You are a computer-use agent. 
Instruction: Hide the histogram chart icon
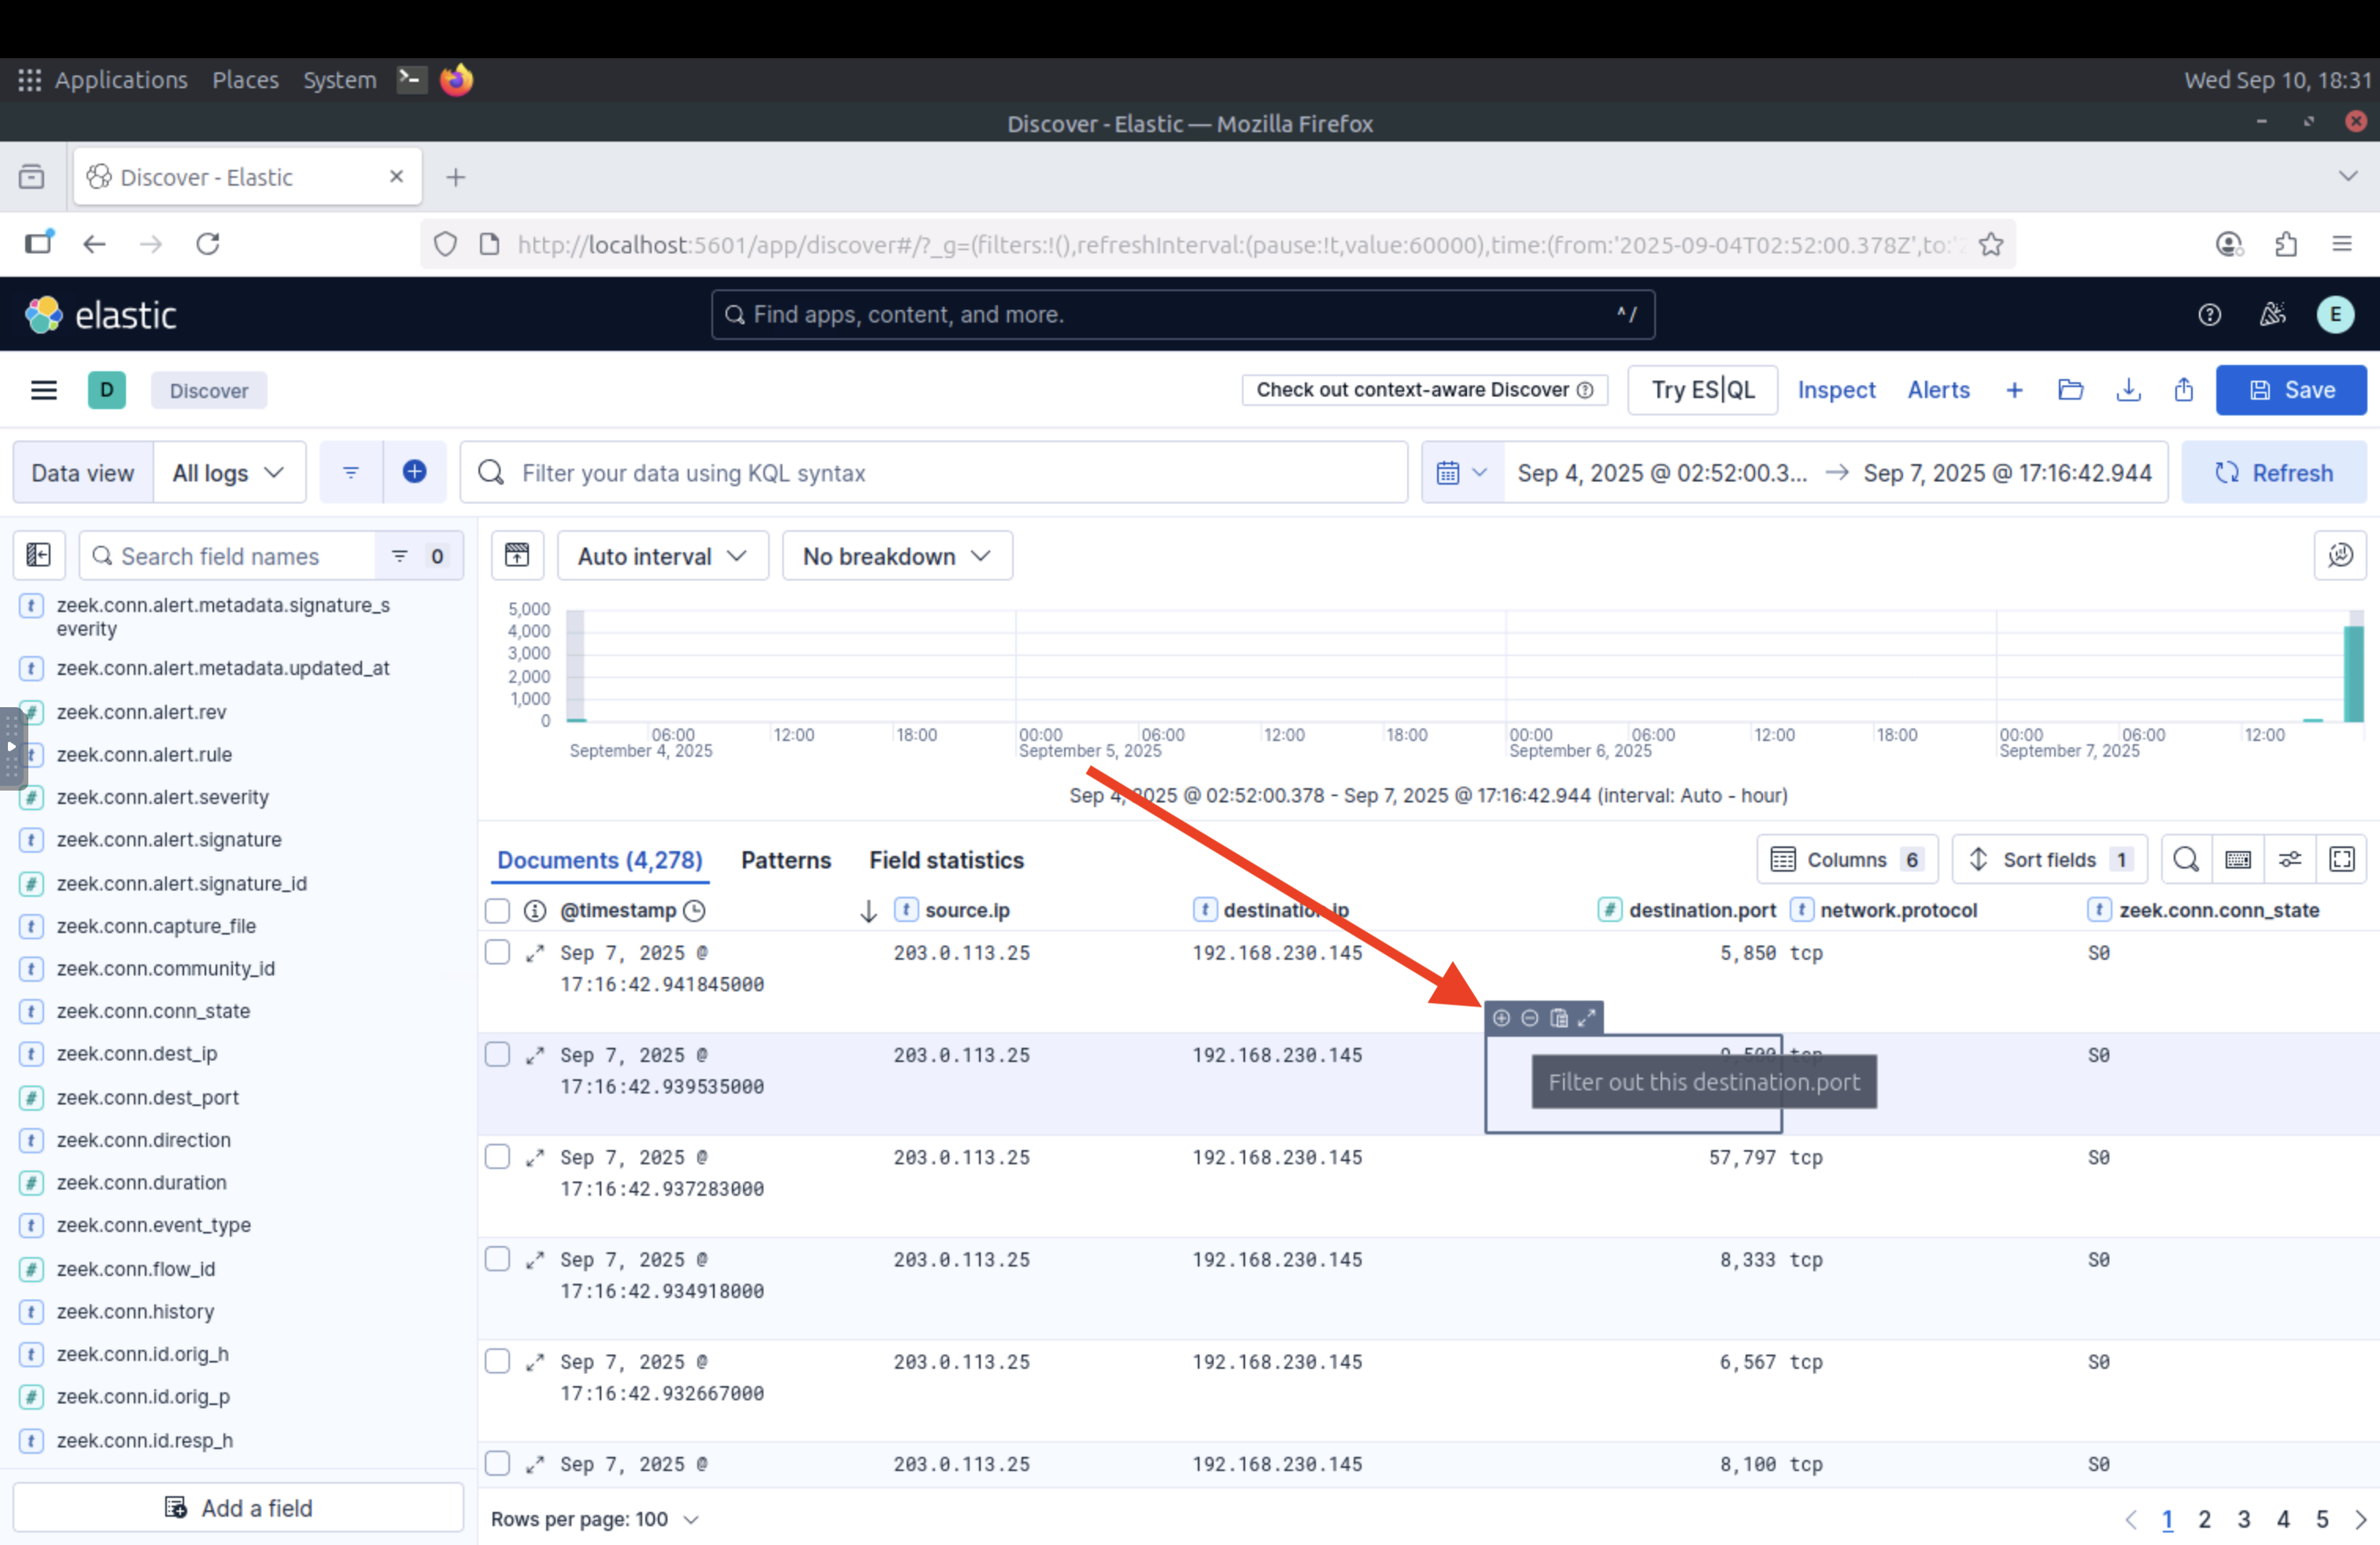point(517,555)
